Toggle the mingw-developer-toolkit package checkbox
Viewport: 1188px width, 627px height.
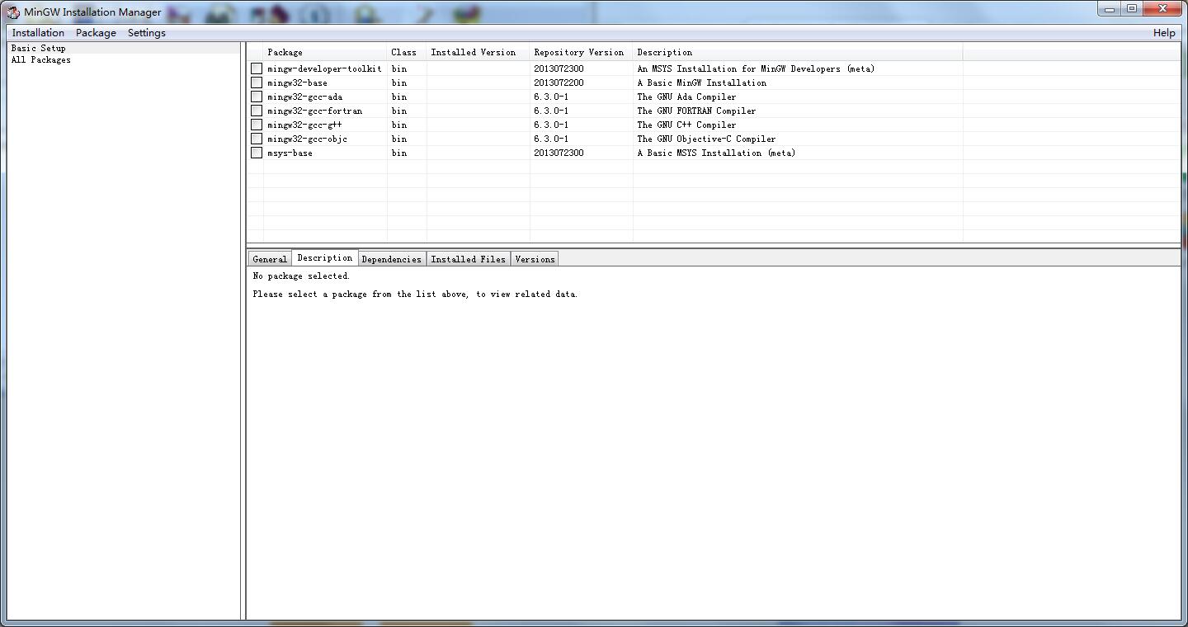(257, 68)
